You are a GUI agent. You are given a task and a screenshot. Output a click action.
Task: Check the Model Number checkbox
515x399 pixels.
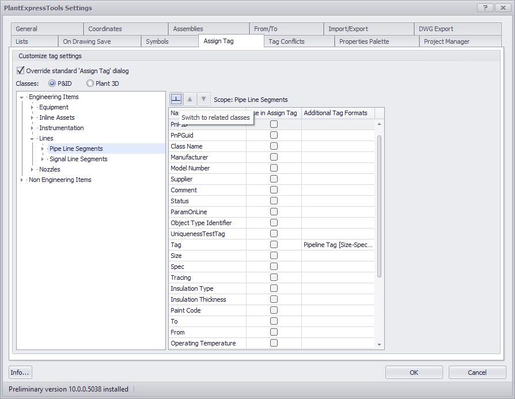[x=274, y=168]
